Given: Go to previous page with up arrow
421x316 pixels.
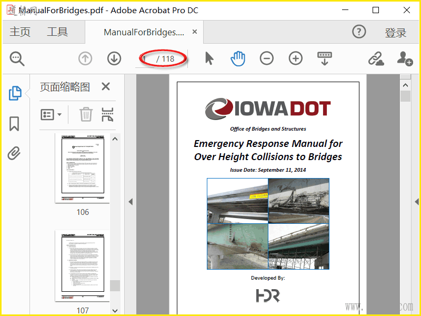Looking at the screenshot, I should click(85, 58).
